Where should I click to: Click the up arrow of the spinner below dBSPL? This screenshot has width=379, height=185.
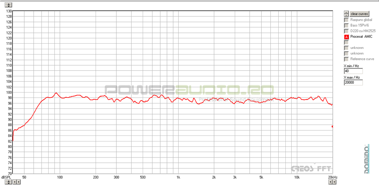pyautogui.click(x=9, y=181)
